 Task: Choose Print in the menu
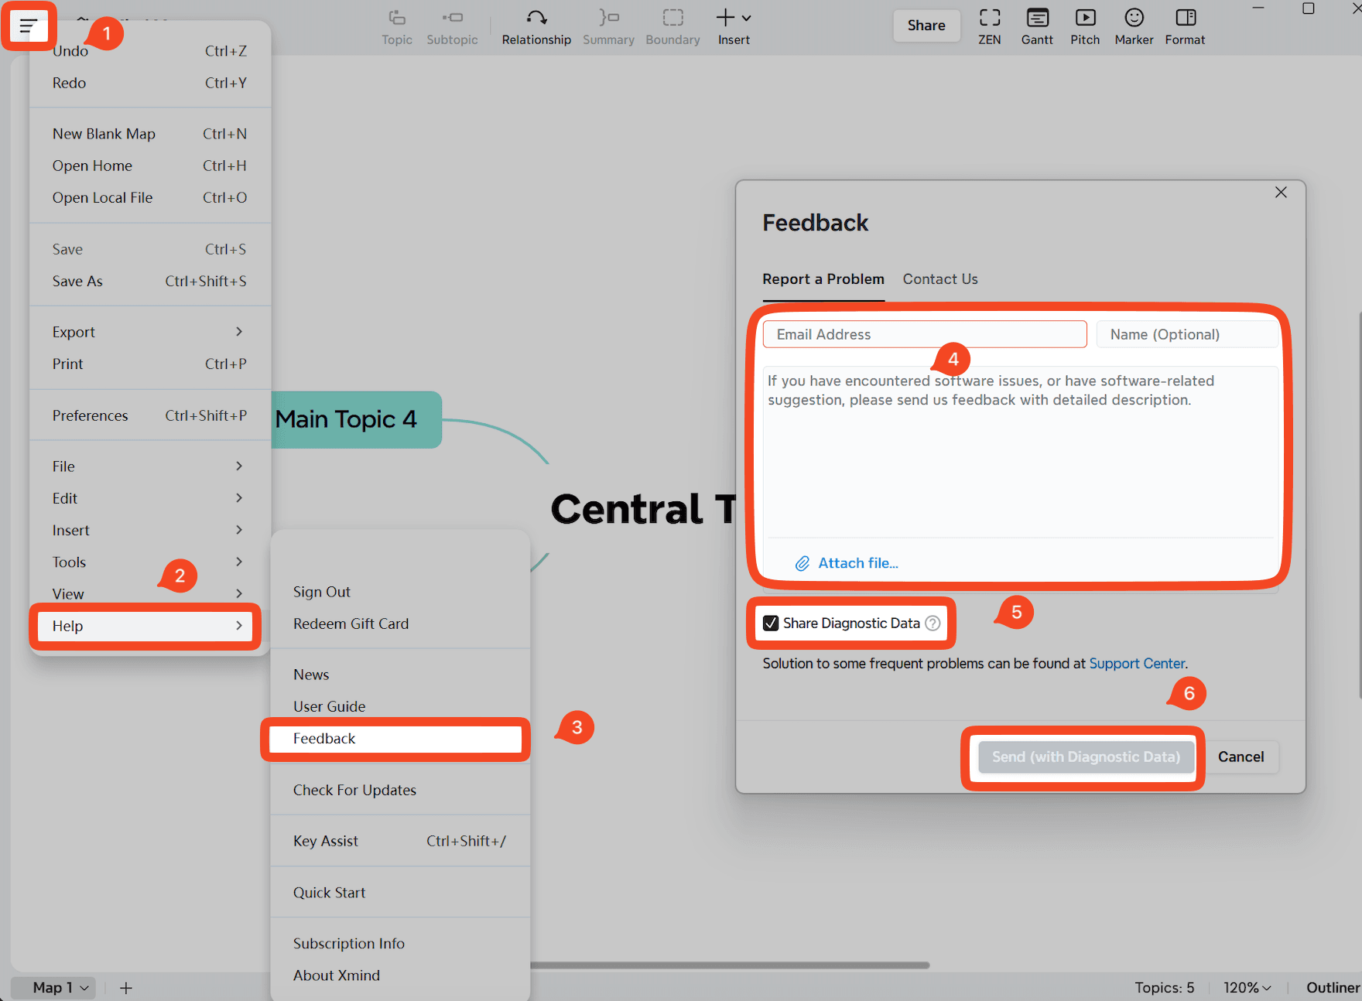click(149, 364)
